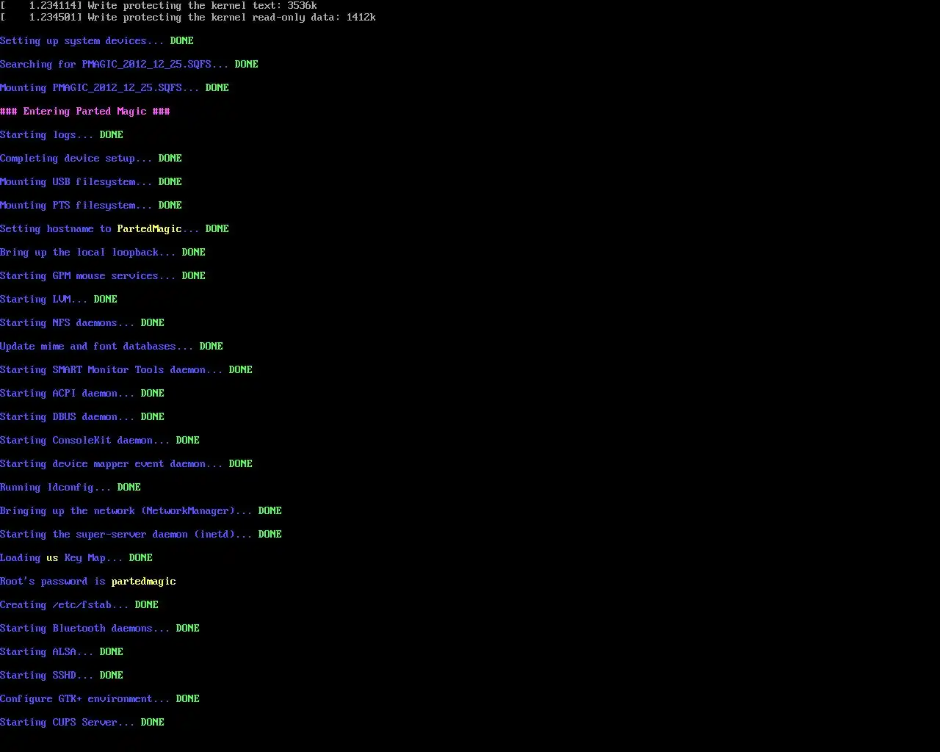940x752 pixels.
Task: Select the 'Mounting PTS filesystem...' line
Action: point(91,205)
